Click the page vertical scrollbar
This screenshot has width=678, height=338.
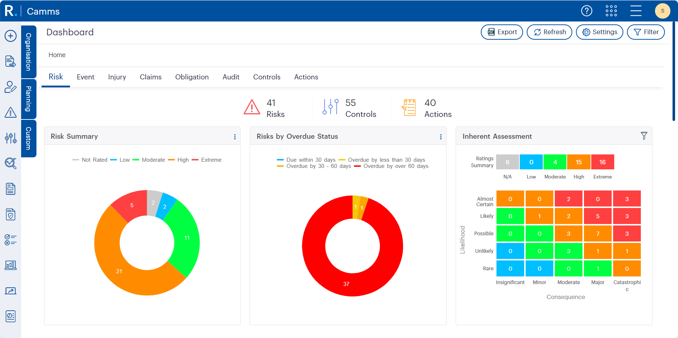[x=674, y=71]
